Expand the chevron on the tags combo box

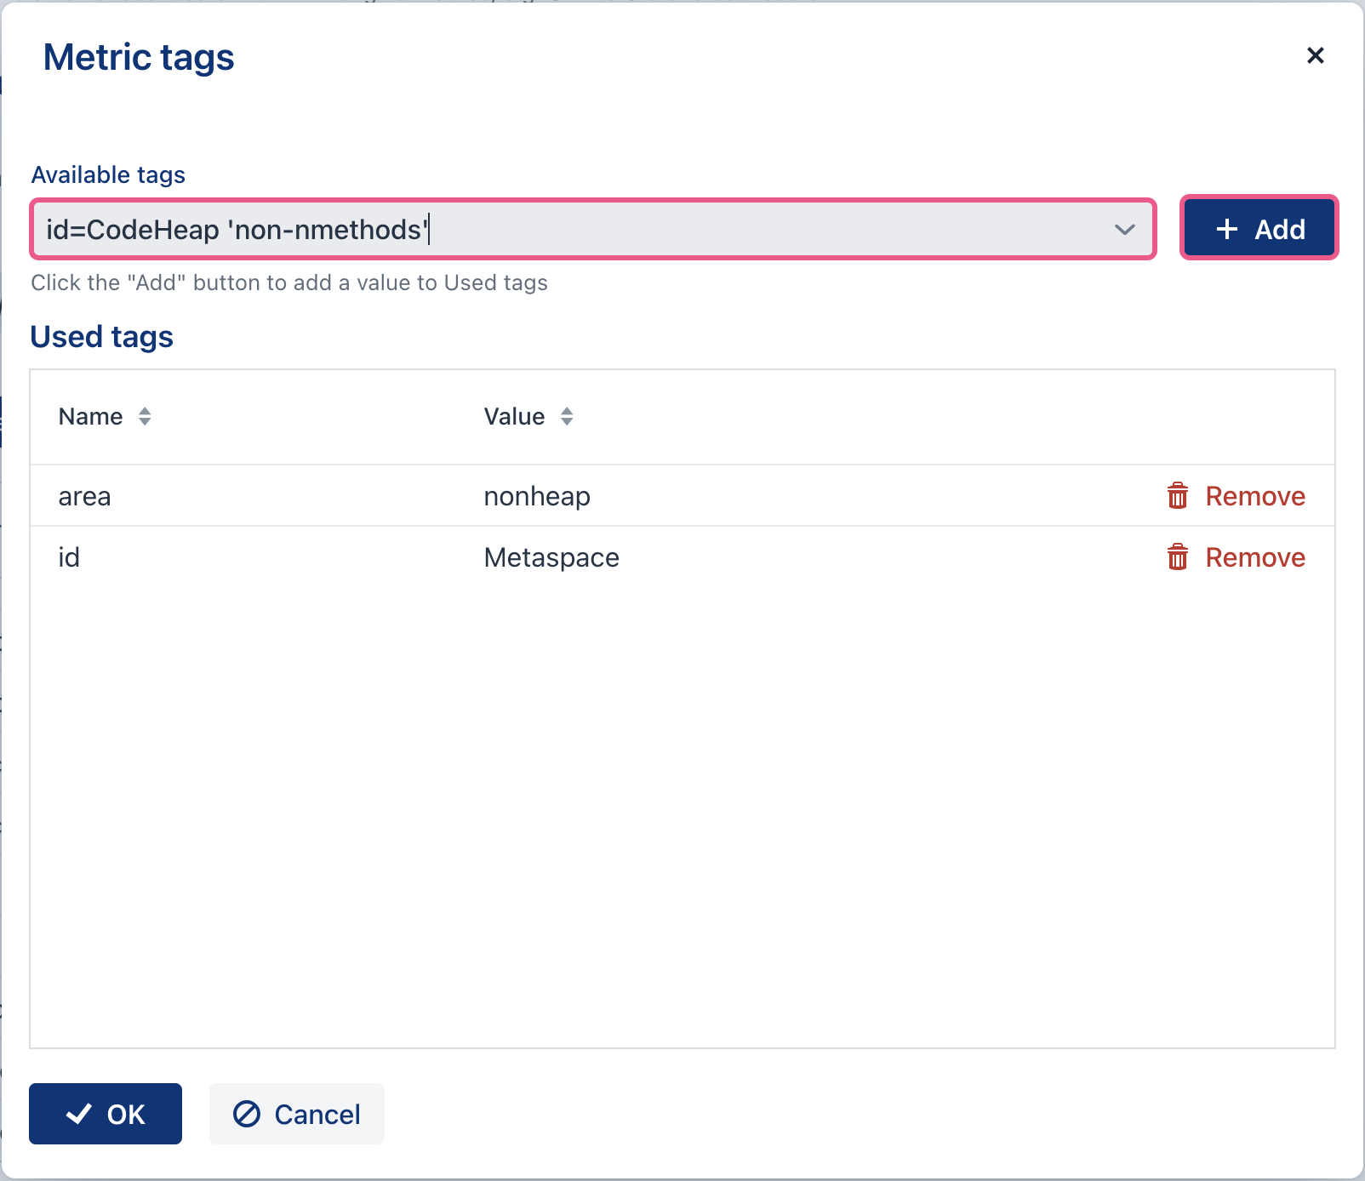(1123, 230)
